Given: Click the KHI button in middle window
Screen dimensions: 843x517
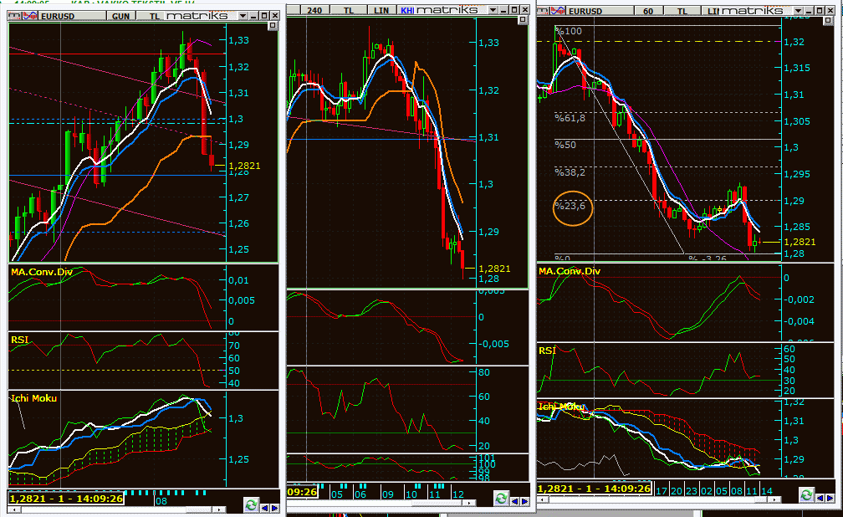Looking at the screenshot, I should coord(407,10).
